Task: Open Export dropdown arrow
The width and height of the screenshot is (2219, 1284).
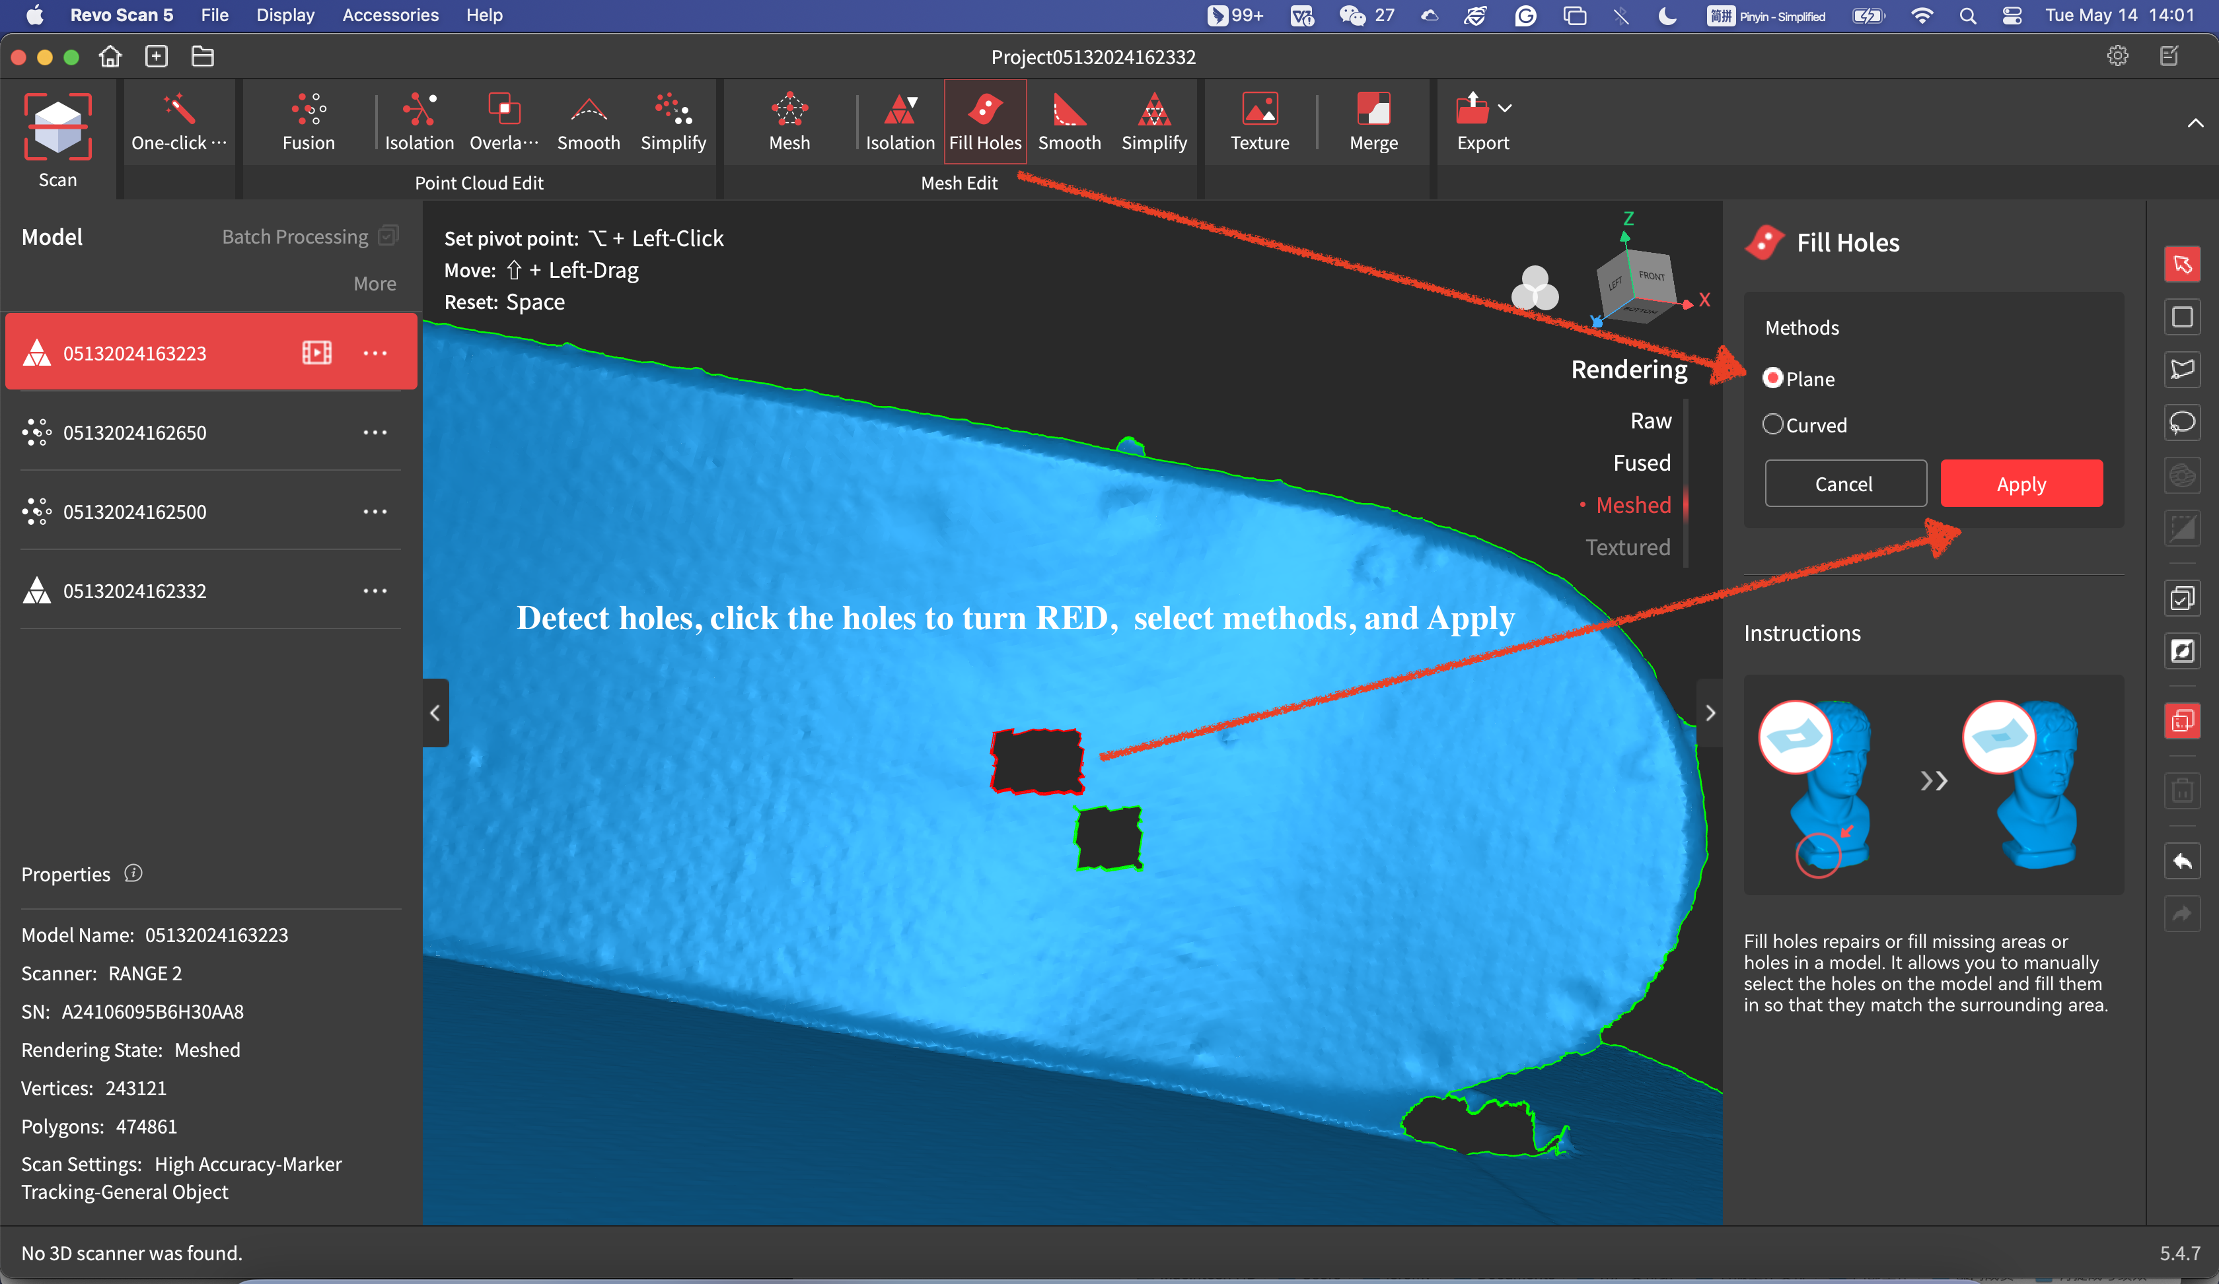Action: point(1505,108)
